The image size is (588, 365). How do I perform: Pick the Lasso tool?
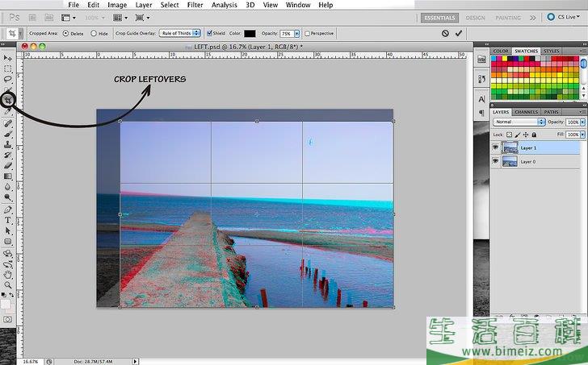click(8, 79)
